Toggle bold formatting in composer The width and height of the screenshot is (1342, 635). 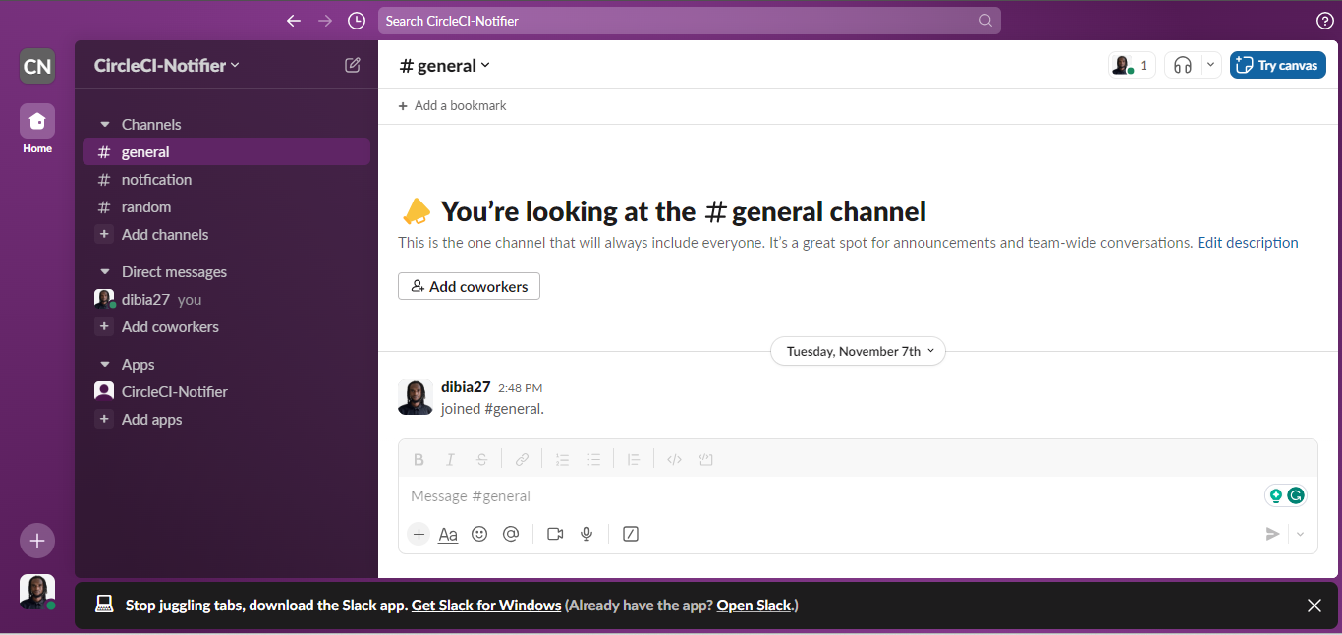pos(419,459)
